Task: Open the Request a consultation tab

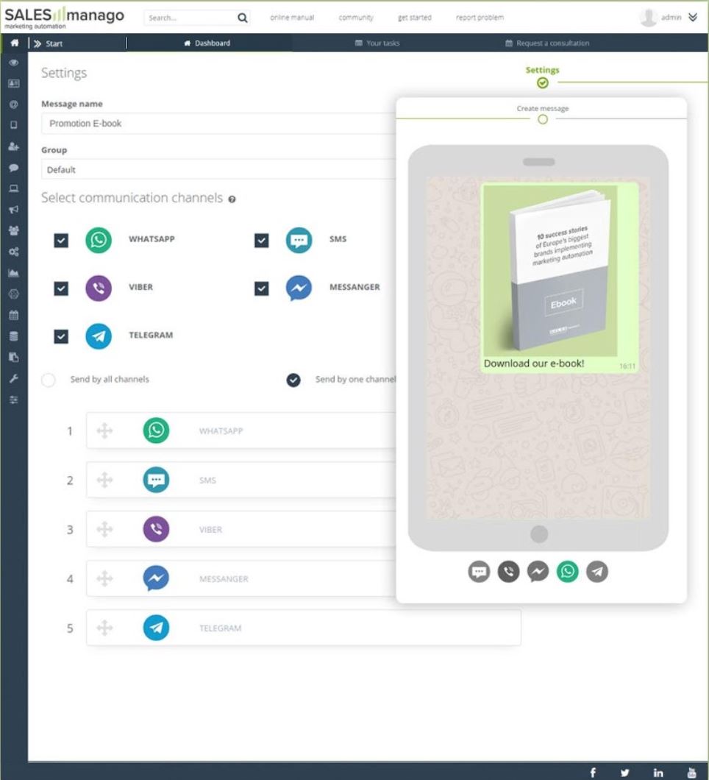Action: tap(547, 43)
